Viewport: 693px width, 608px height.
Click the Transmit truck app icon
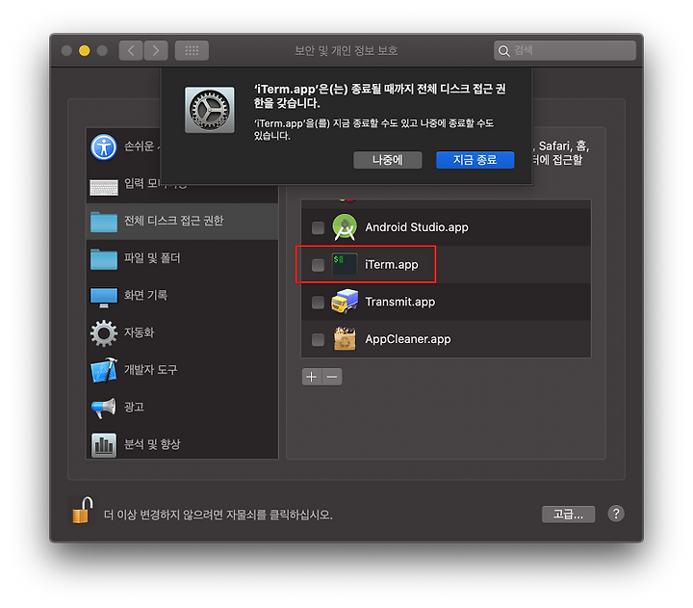(345, 302)
